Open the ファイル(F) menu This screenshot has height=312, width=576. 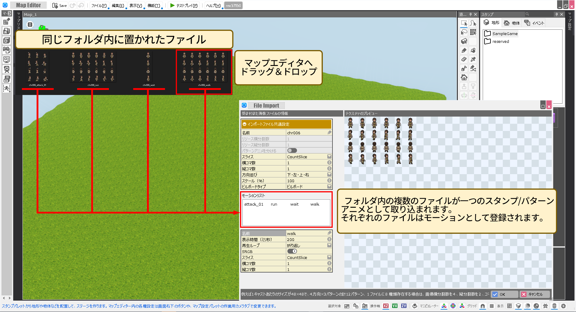tap(99, 5)
